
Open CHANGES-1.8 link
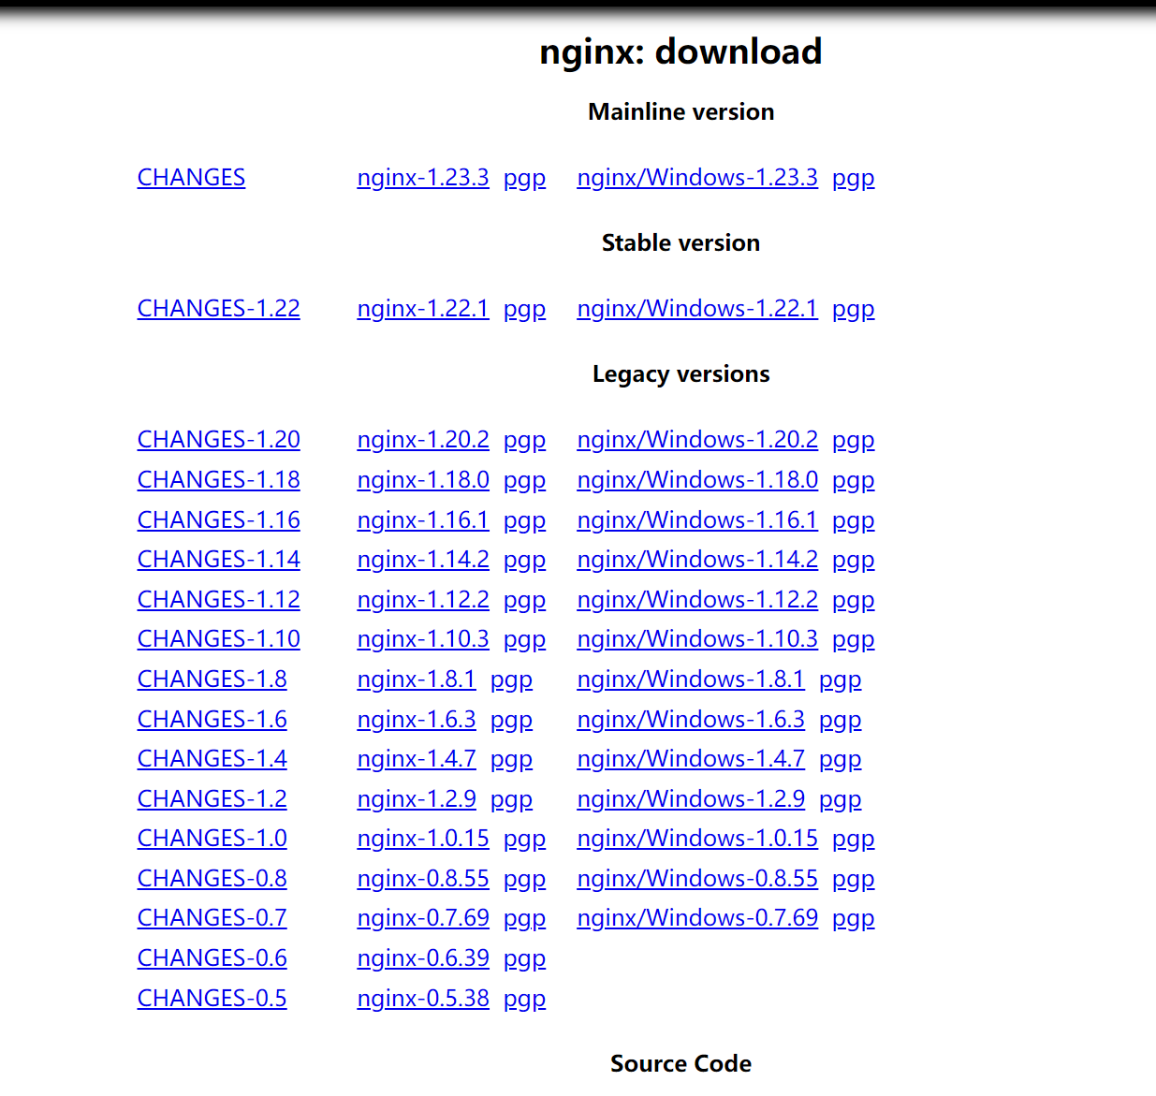pyautogui.click(x=212, y=680)
